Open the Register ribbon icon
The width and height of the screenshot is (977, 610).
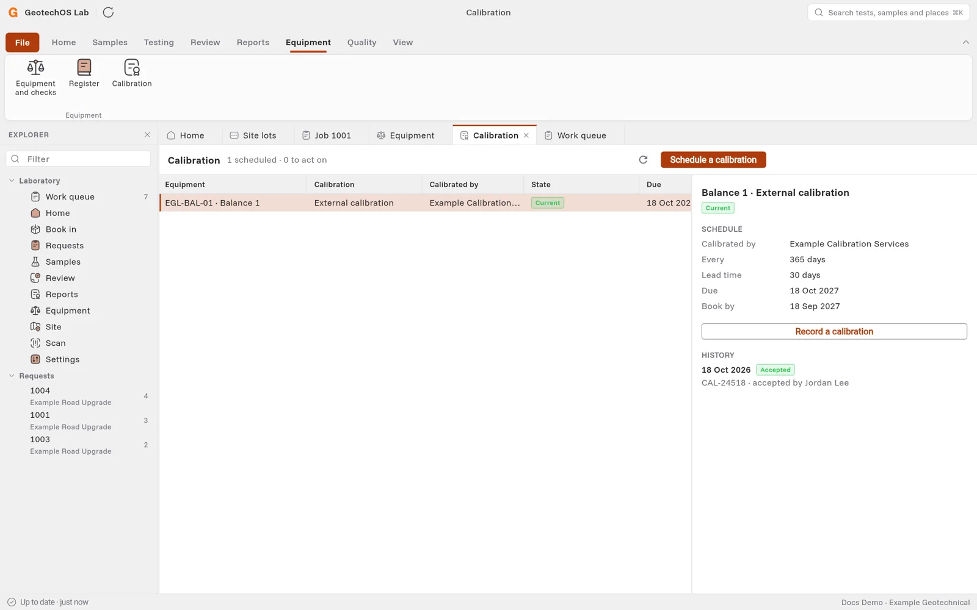tap(84, 73)
